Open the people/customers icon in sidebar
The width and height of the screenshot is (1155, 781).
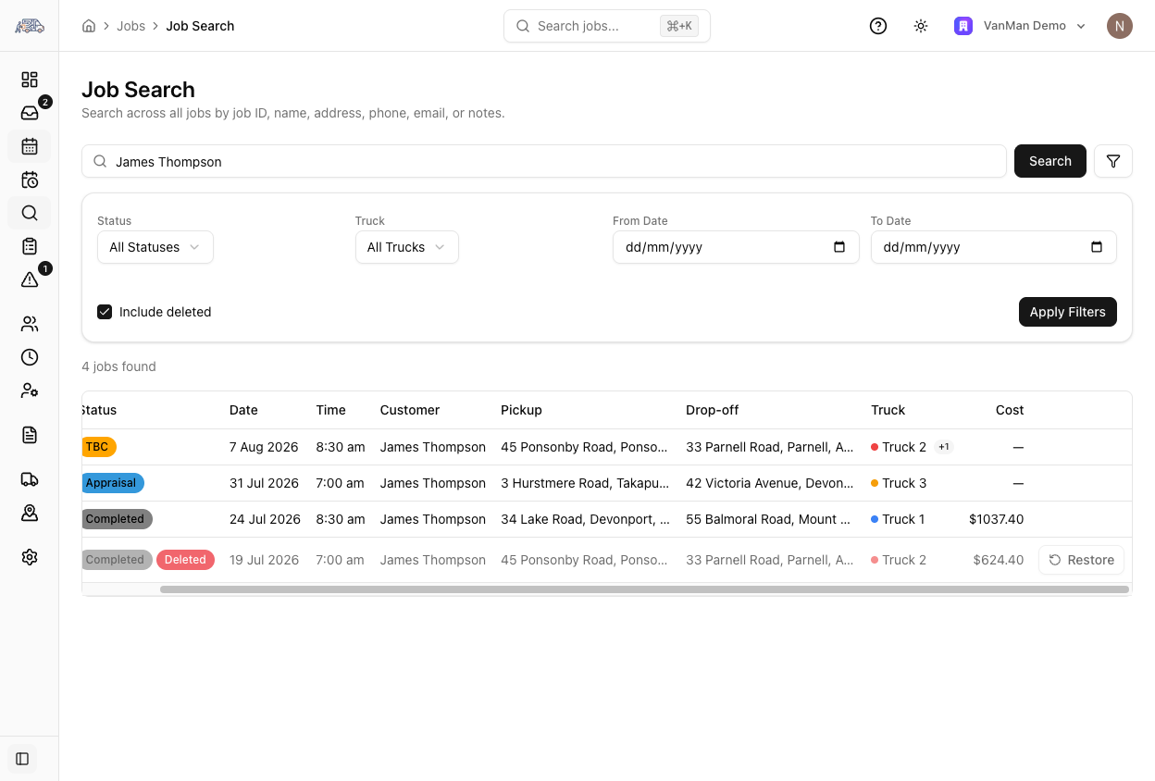tap(30, 324)
